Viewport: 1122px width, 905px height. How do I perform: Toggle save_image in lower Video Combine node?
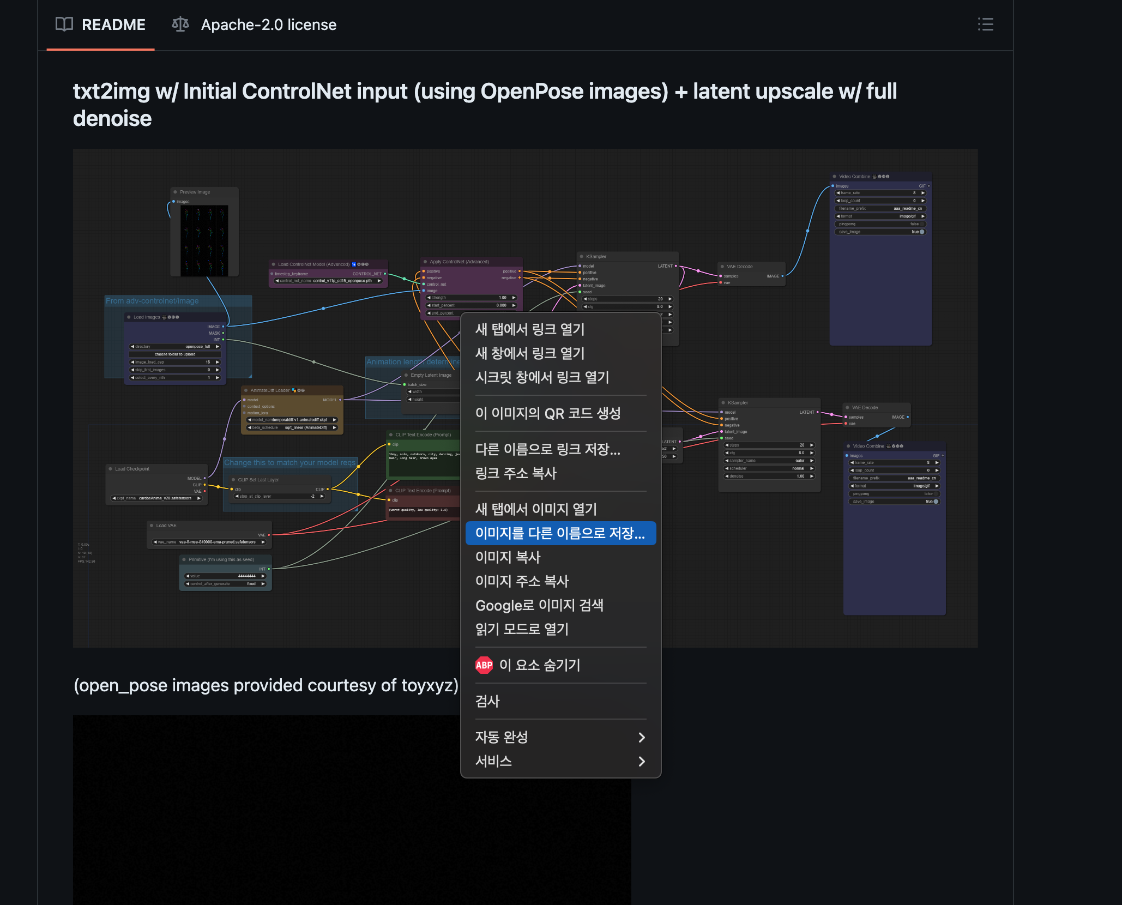click(936, 502)
